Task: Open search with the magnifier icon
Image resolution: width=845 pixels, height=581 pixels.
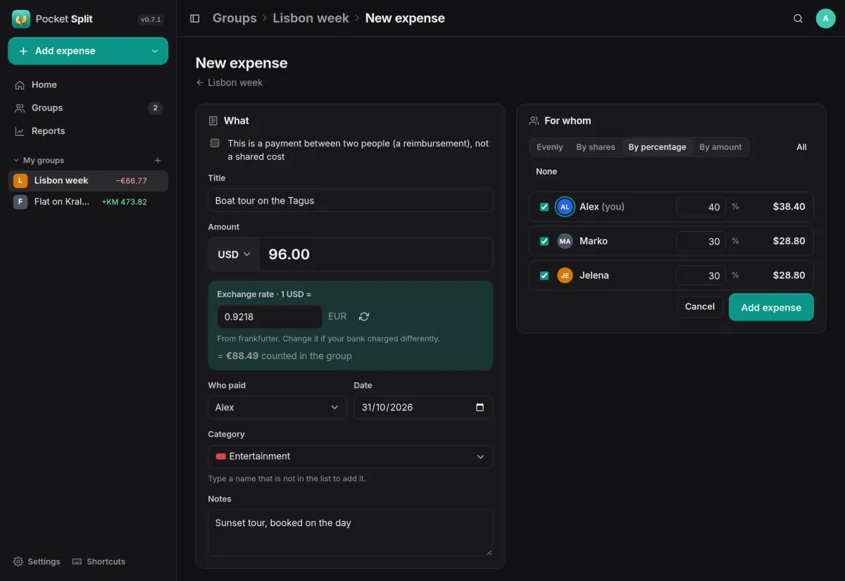Action: click(798, 18)
